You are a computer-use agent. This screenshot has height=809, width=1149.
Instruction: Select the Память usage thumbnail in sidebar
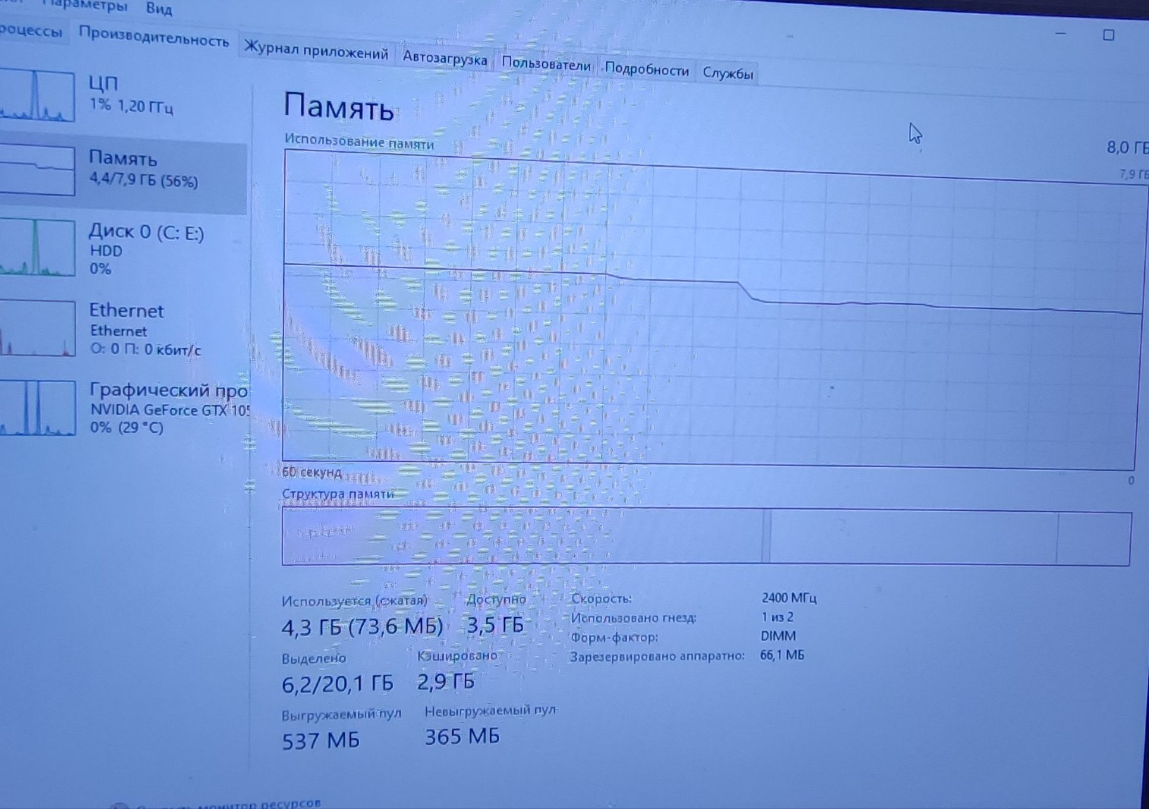click(x=36, y=169)
